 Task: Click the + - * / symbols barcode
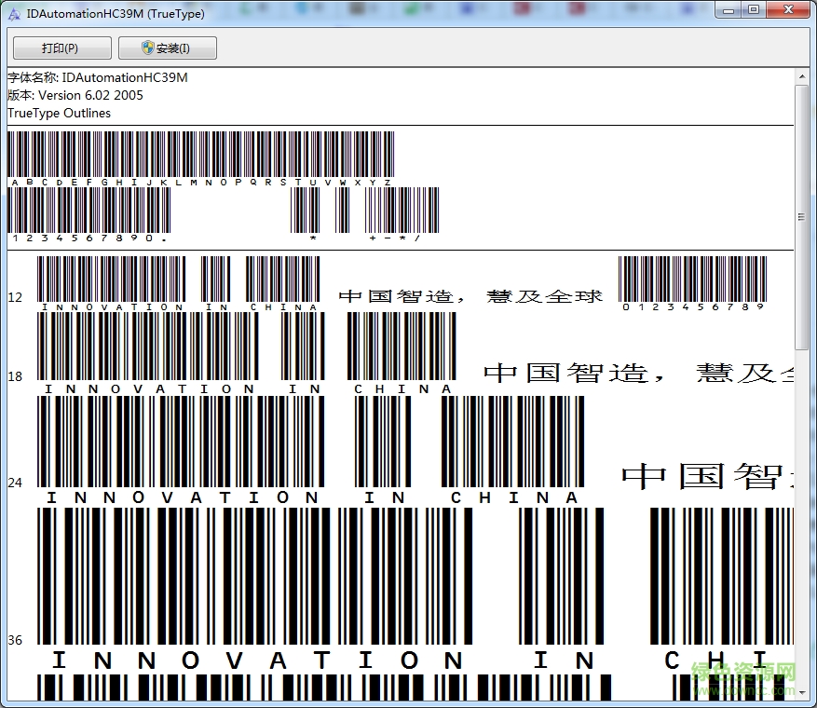pyautogui.click(x=402, y=215)
